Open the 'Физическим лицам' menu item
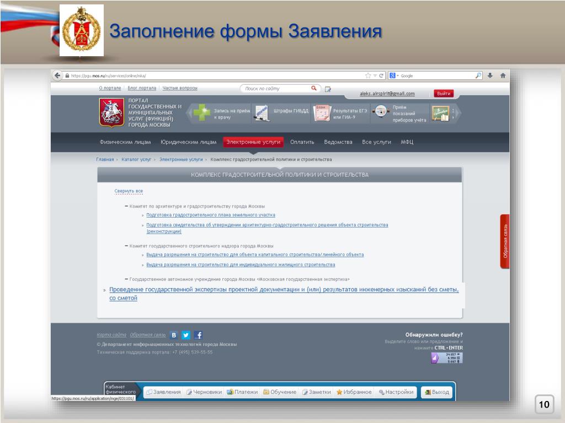Viewport: 565px width, 423px height. (x=125, y=142)
